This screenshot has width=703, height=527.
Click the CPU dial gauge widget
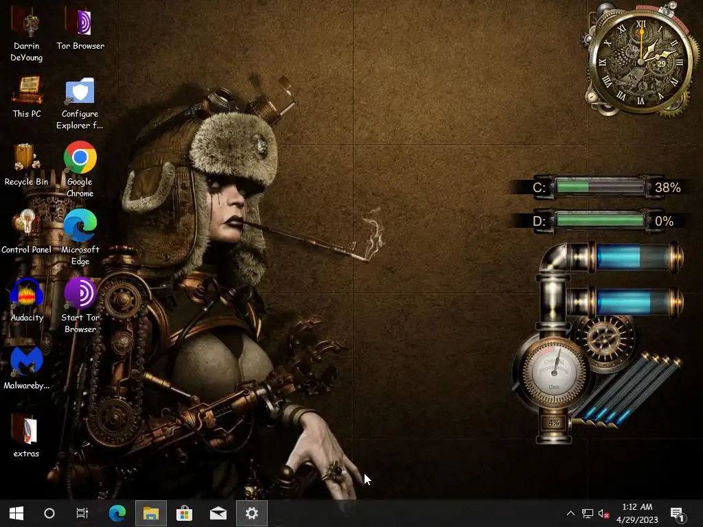pos(554,372)
